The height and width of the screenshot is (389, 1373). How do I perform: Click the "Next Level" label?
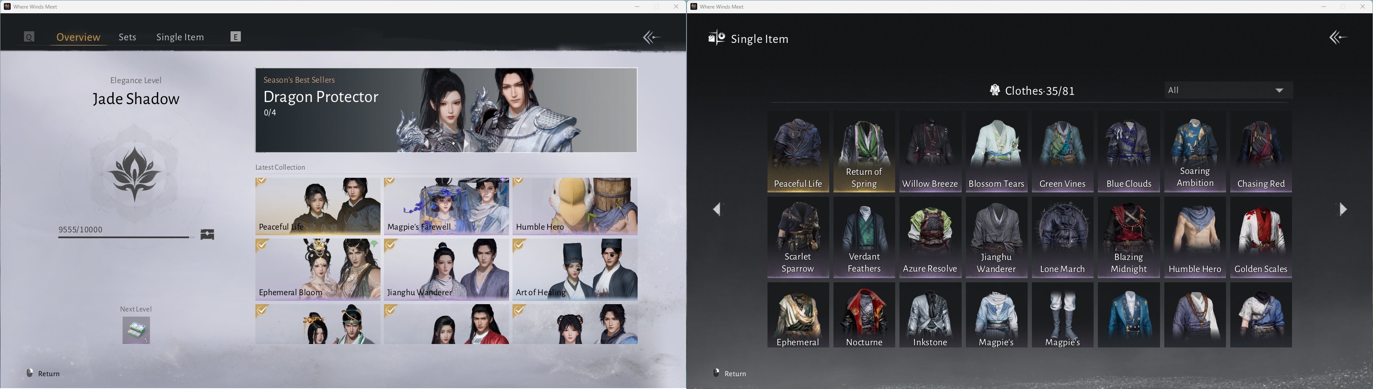pos(136,309)
